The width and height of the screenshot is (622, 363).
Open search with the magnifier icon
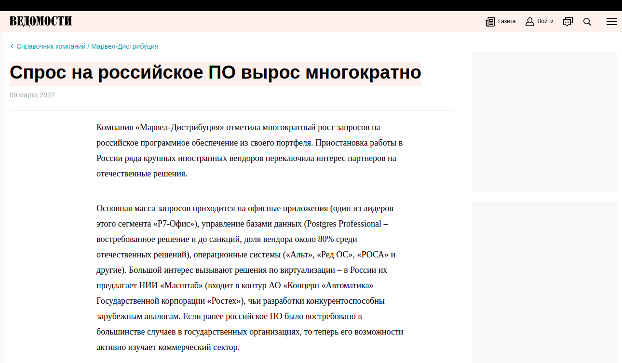(587, 22)
